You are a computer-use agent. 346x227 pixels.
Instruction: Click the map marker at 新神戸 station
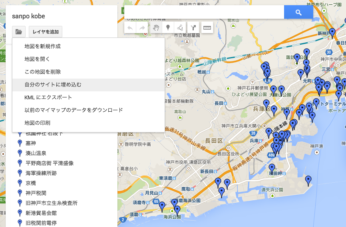332,33
